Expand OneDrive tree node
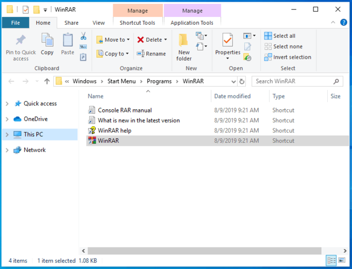The width and height of the screenshot is (352, 269). [x=7, y=119]
